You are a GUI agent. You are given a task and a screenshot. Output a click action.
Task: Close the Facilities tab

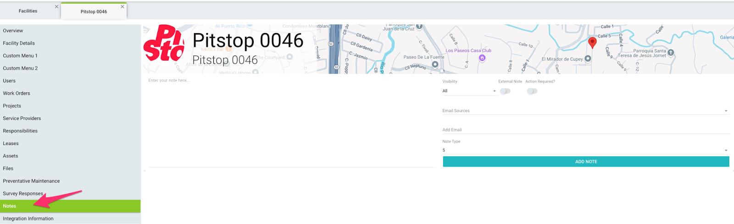[56, 7]
